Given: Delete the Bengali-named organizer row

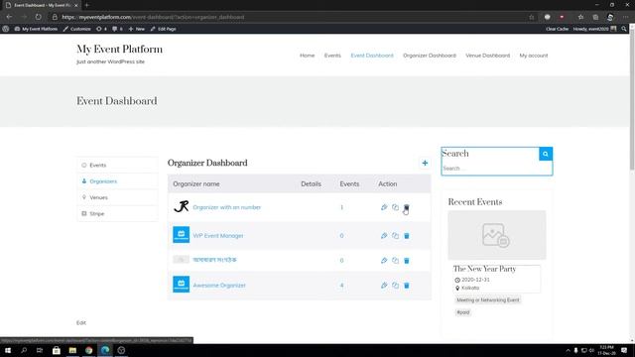Looking at the screenshot, I should click(407, 260).
